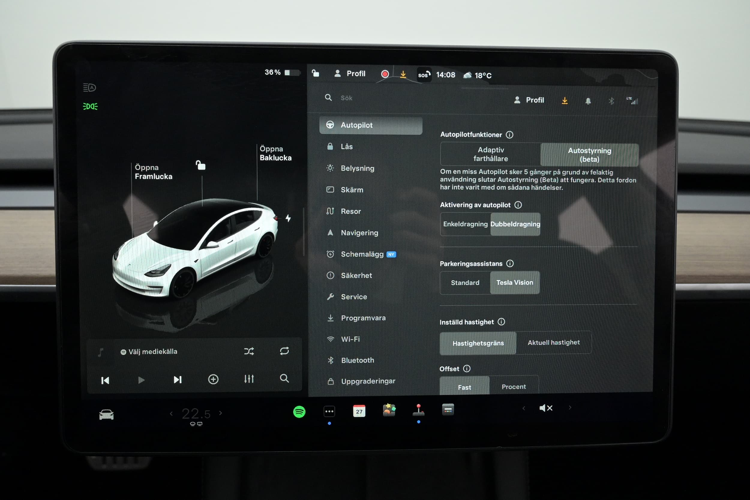Tap the auto high beam icon
The width and height of the screenshot is (750, 500).
(x=90, y=88)
